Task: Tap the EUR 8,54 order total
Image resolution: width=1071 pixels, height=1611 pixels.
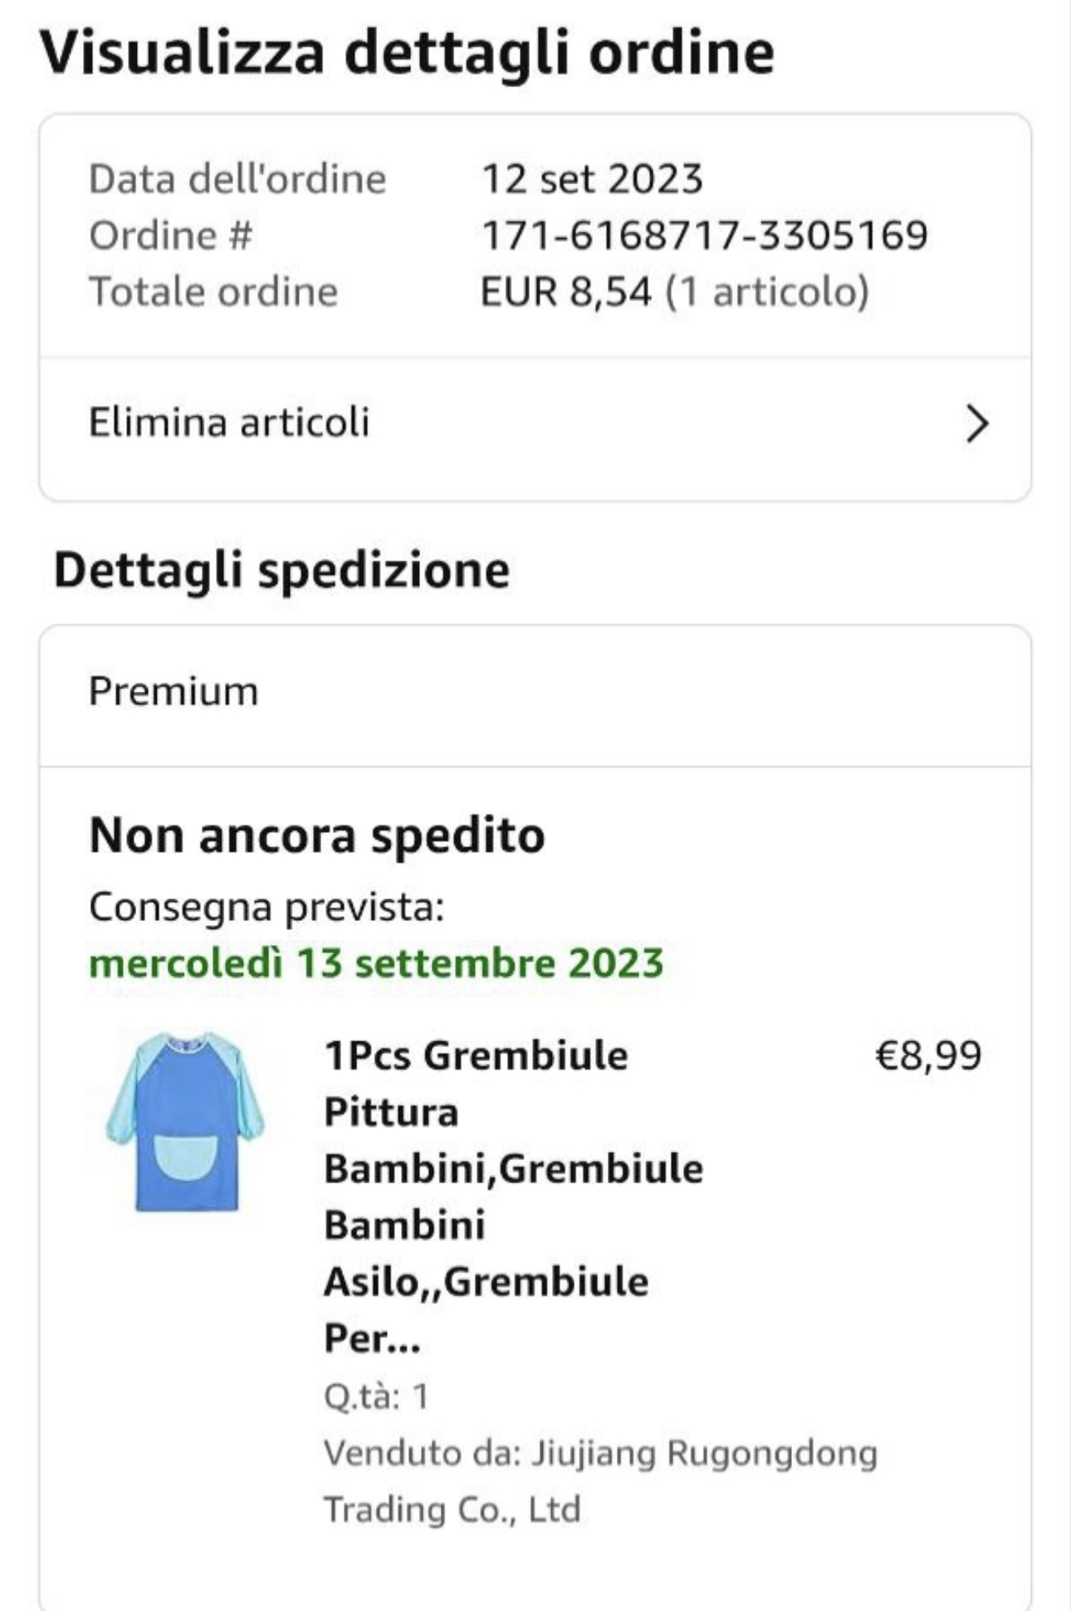Action: (565, 292)
